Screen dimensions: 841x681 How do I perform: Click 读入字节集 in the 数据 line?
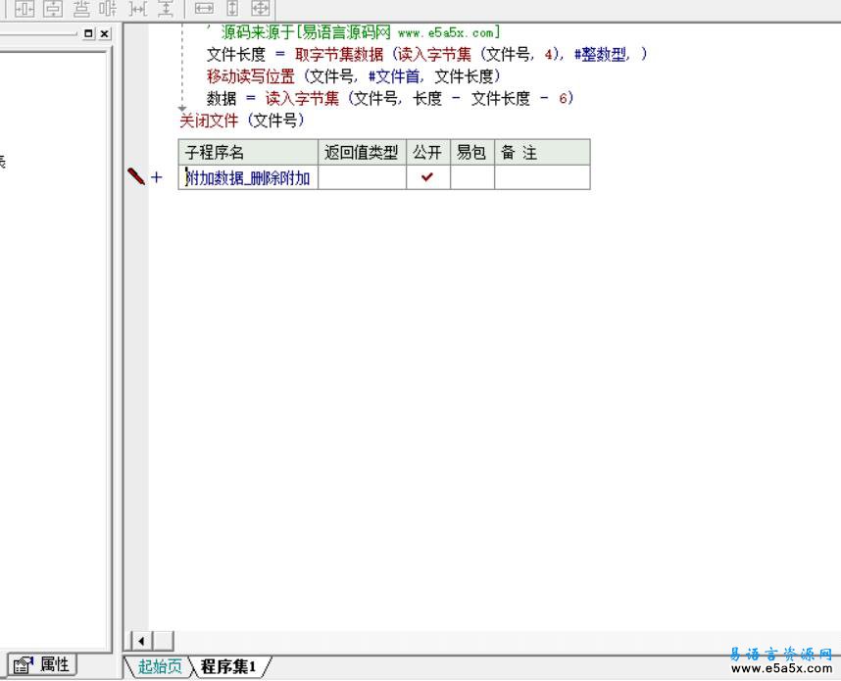[302, 98]
